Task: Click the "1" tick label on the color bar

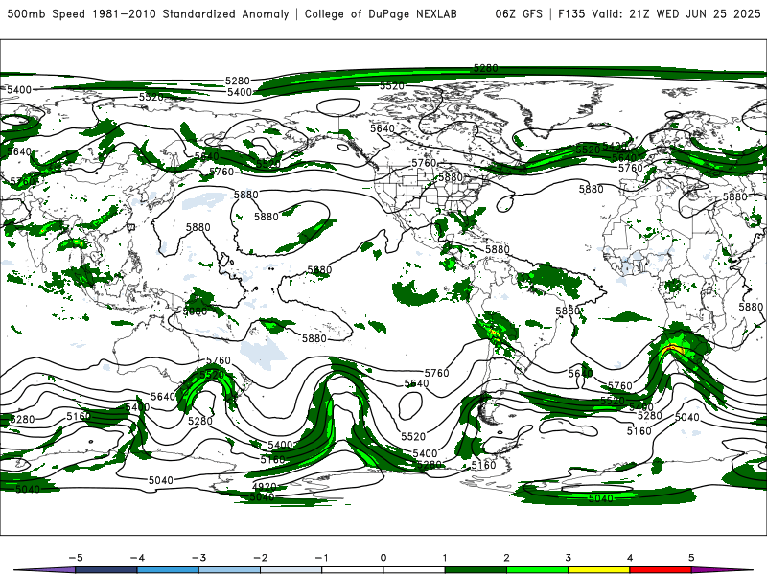Action: pyautogui.click(x=445, y=558)
